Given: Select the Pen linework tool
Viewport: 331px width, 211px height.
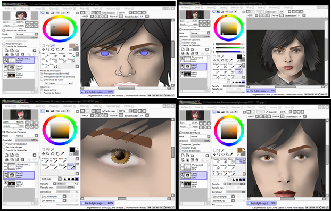Looking at the screenshot, I should (x=44, y=55).
